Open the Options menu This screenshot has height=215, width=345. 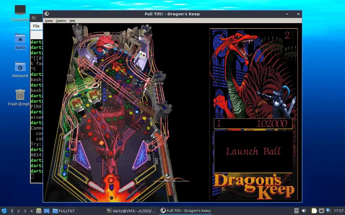[x=61, y=21]
